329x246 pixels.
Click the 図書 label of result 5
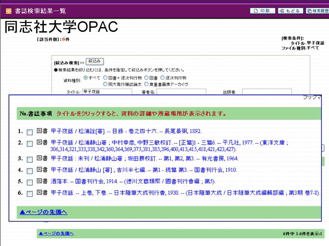(42, 181)
